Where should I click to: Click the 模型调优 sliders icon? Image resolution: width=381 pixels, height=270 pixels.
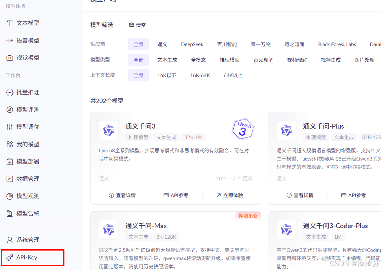[x=10, y=127]
